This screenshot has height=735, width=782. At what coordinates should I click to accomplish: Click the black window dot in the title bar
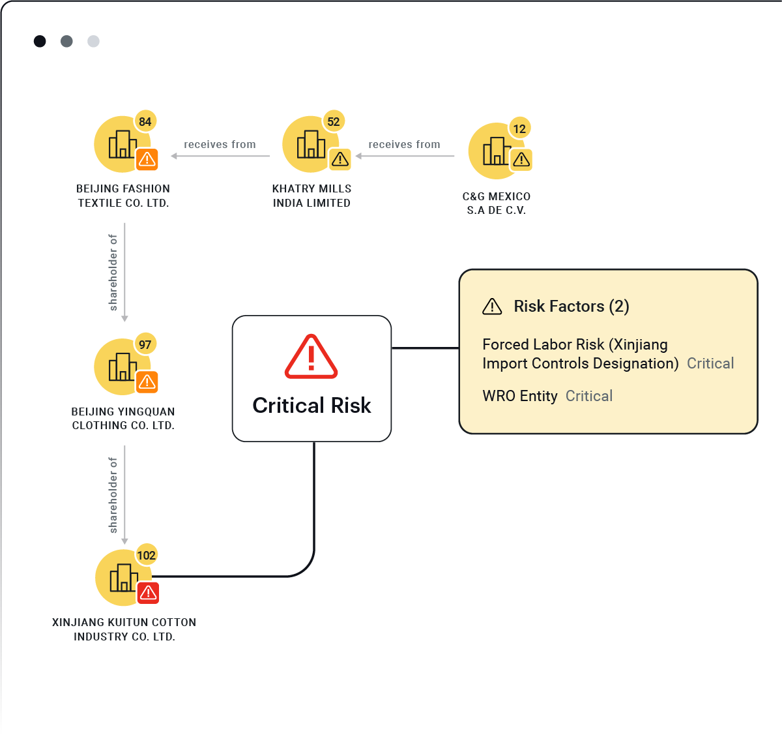tap(40, 41)
